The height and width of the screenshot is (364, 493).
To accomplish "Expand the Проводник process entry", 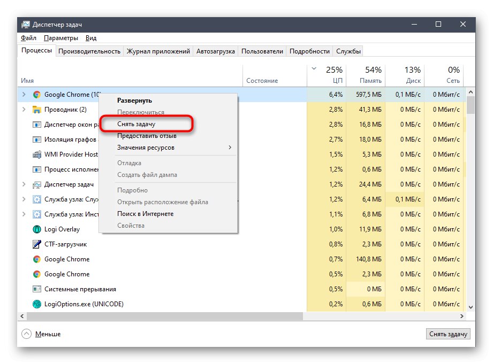I will (x=23, y=109).
